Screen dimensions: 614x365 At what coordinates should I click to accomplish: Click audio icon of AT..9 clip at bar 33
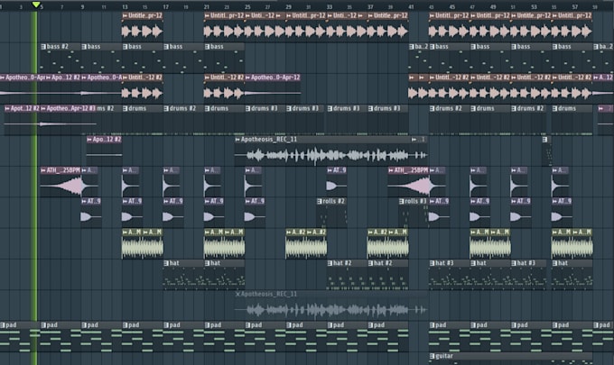(330, 170)
